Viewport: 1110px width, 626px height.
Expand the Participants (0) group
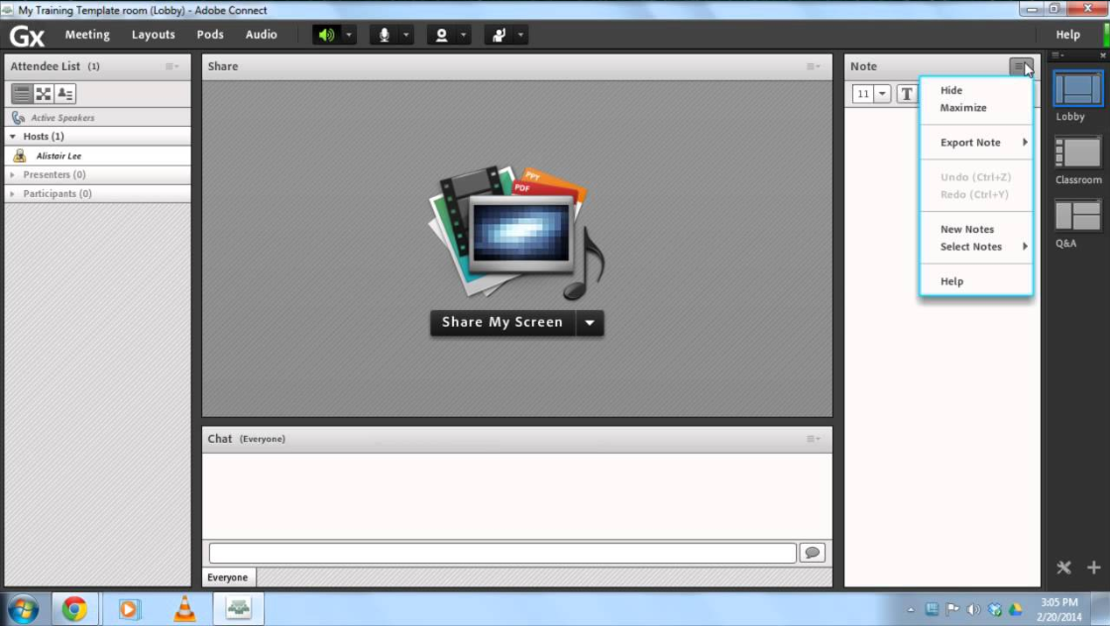(x=13, y=194)
